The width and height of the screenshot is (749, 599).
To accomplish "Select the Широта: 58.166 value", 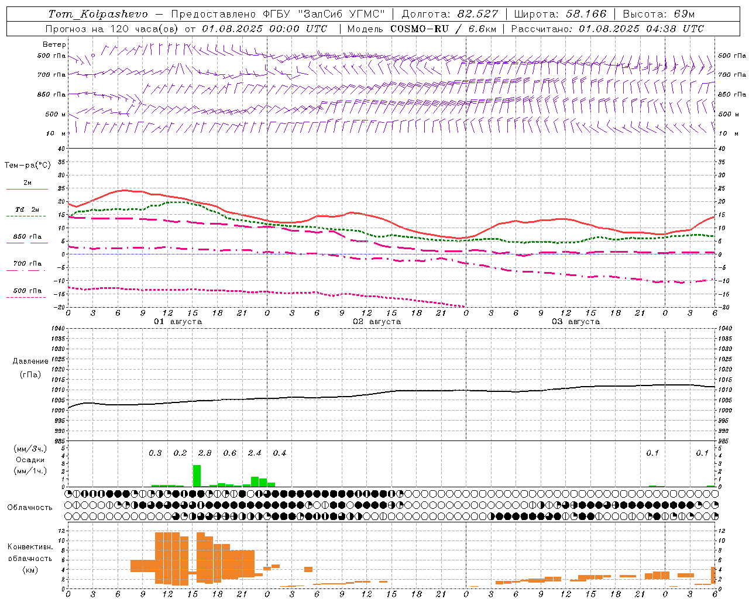I will 561,14.
